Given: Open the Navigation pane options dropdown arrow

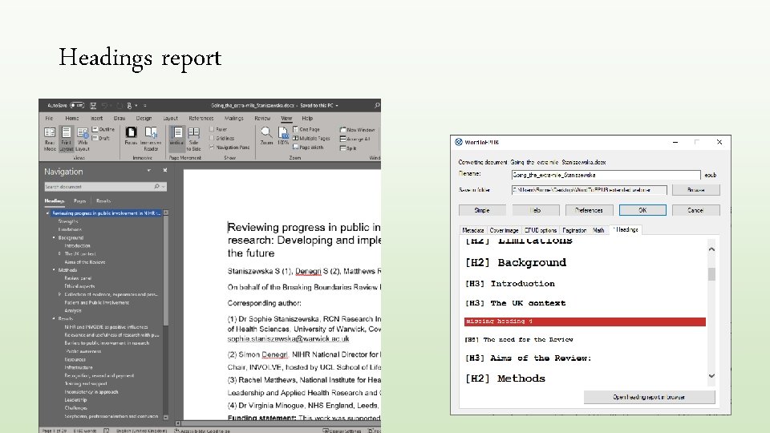Looking at the screenshot, I should [x=149, y=170].
